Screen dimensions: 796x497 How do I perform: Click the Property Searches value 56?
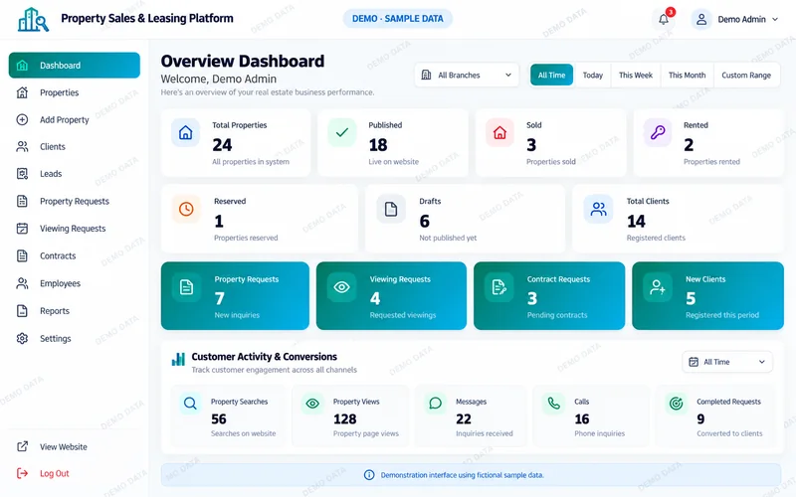point(219,418)
